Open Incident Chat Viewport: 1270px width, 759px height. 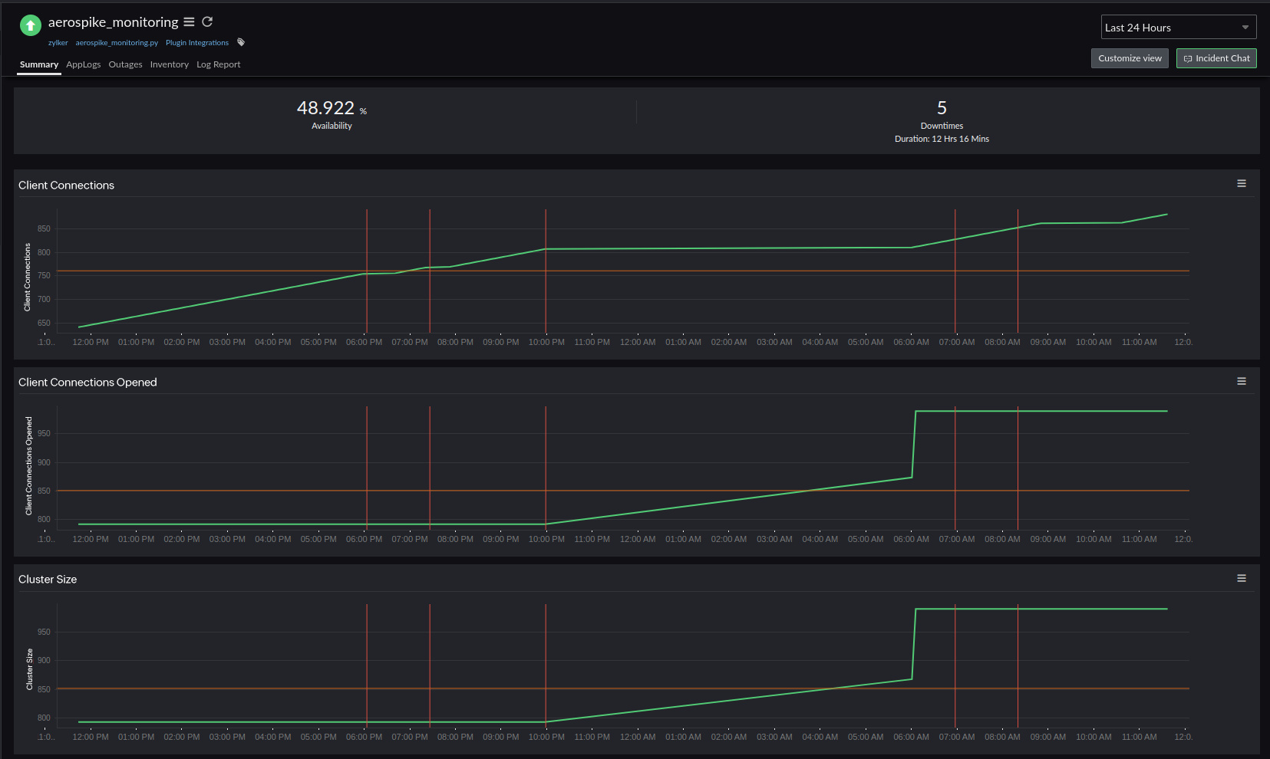click(x=1216, y=58)
